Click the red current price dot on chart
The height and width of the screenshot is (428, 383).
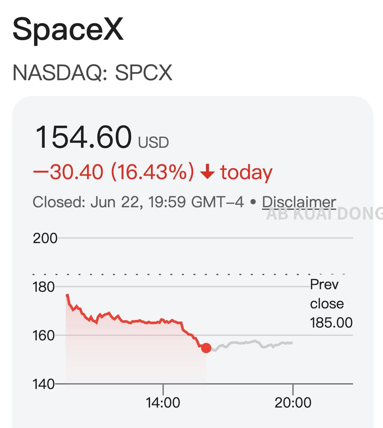(206, 348)
